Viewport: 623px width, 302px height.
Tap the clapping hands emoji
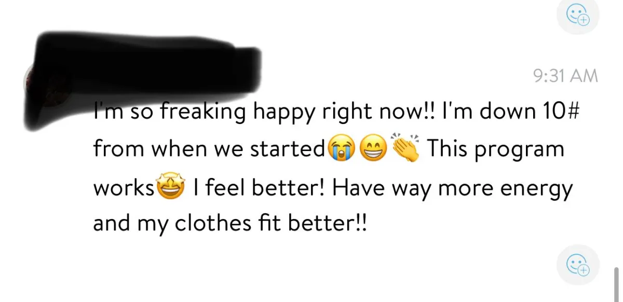(x=407, y=148)
